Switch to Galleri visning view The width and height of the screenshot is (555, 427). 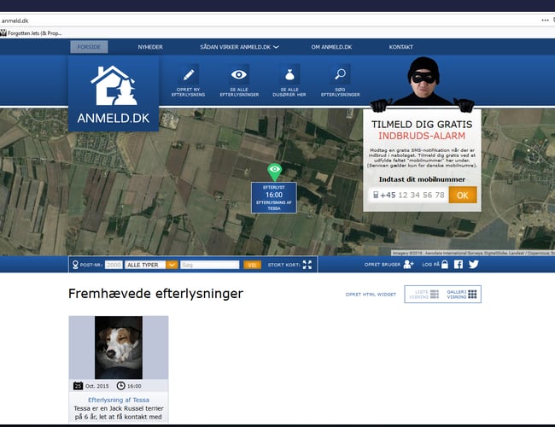coord(462,295)
